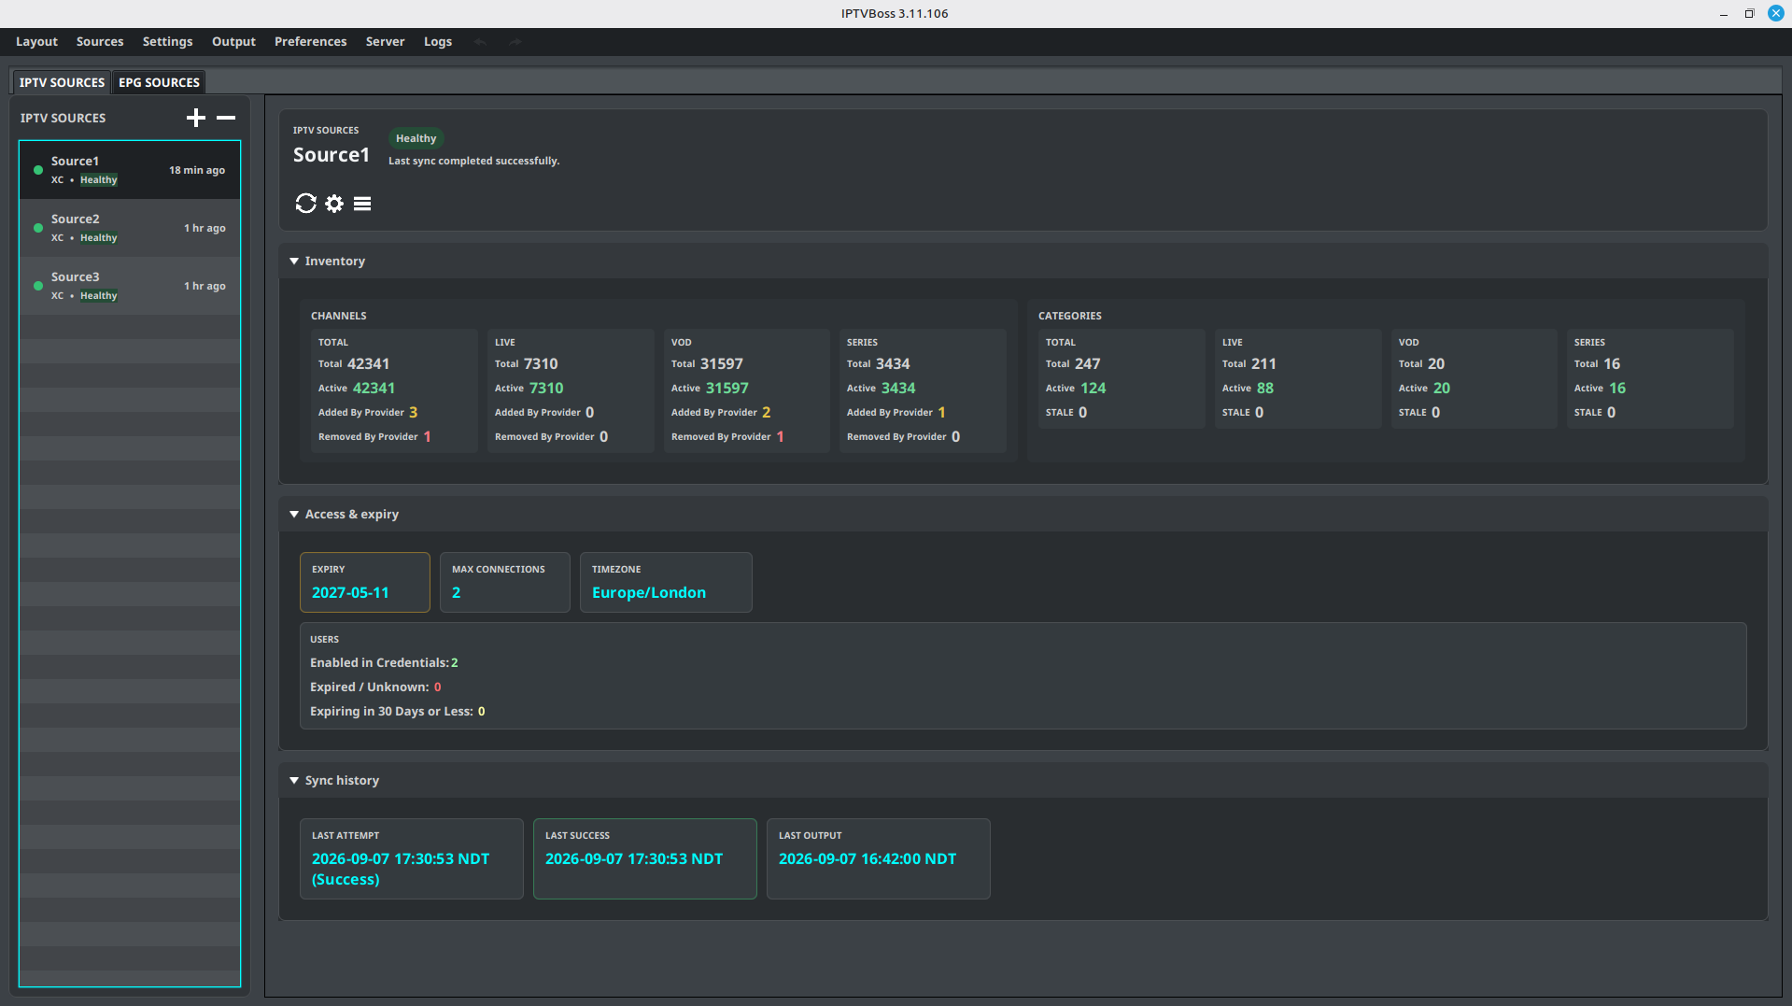Collapse the Inventory section
The width and height of the screenshot is (1792, 1006).
(x=294, y=262)
